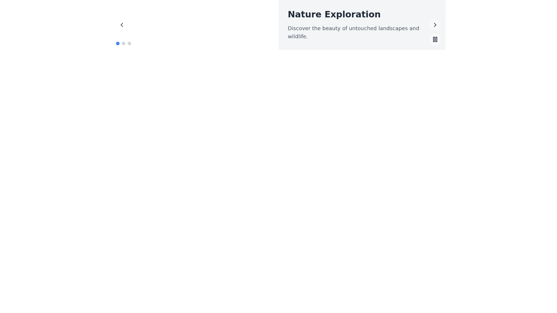The height and width of the screenshot is (313, 557).
Task: Select the first blue slide indicator dot
Action: (118, 43)
